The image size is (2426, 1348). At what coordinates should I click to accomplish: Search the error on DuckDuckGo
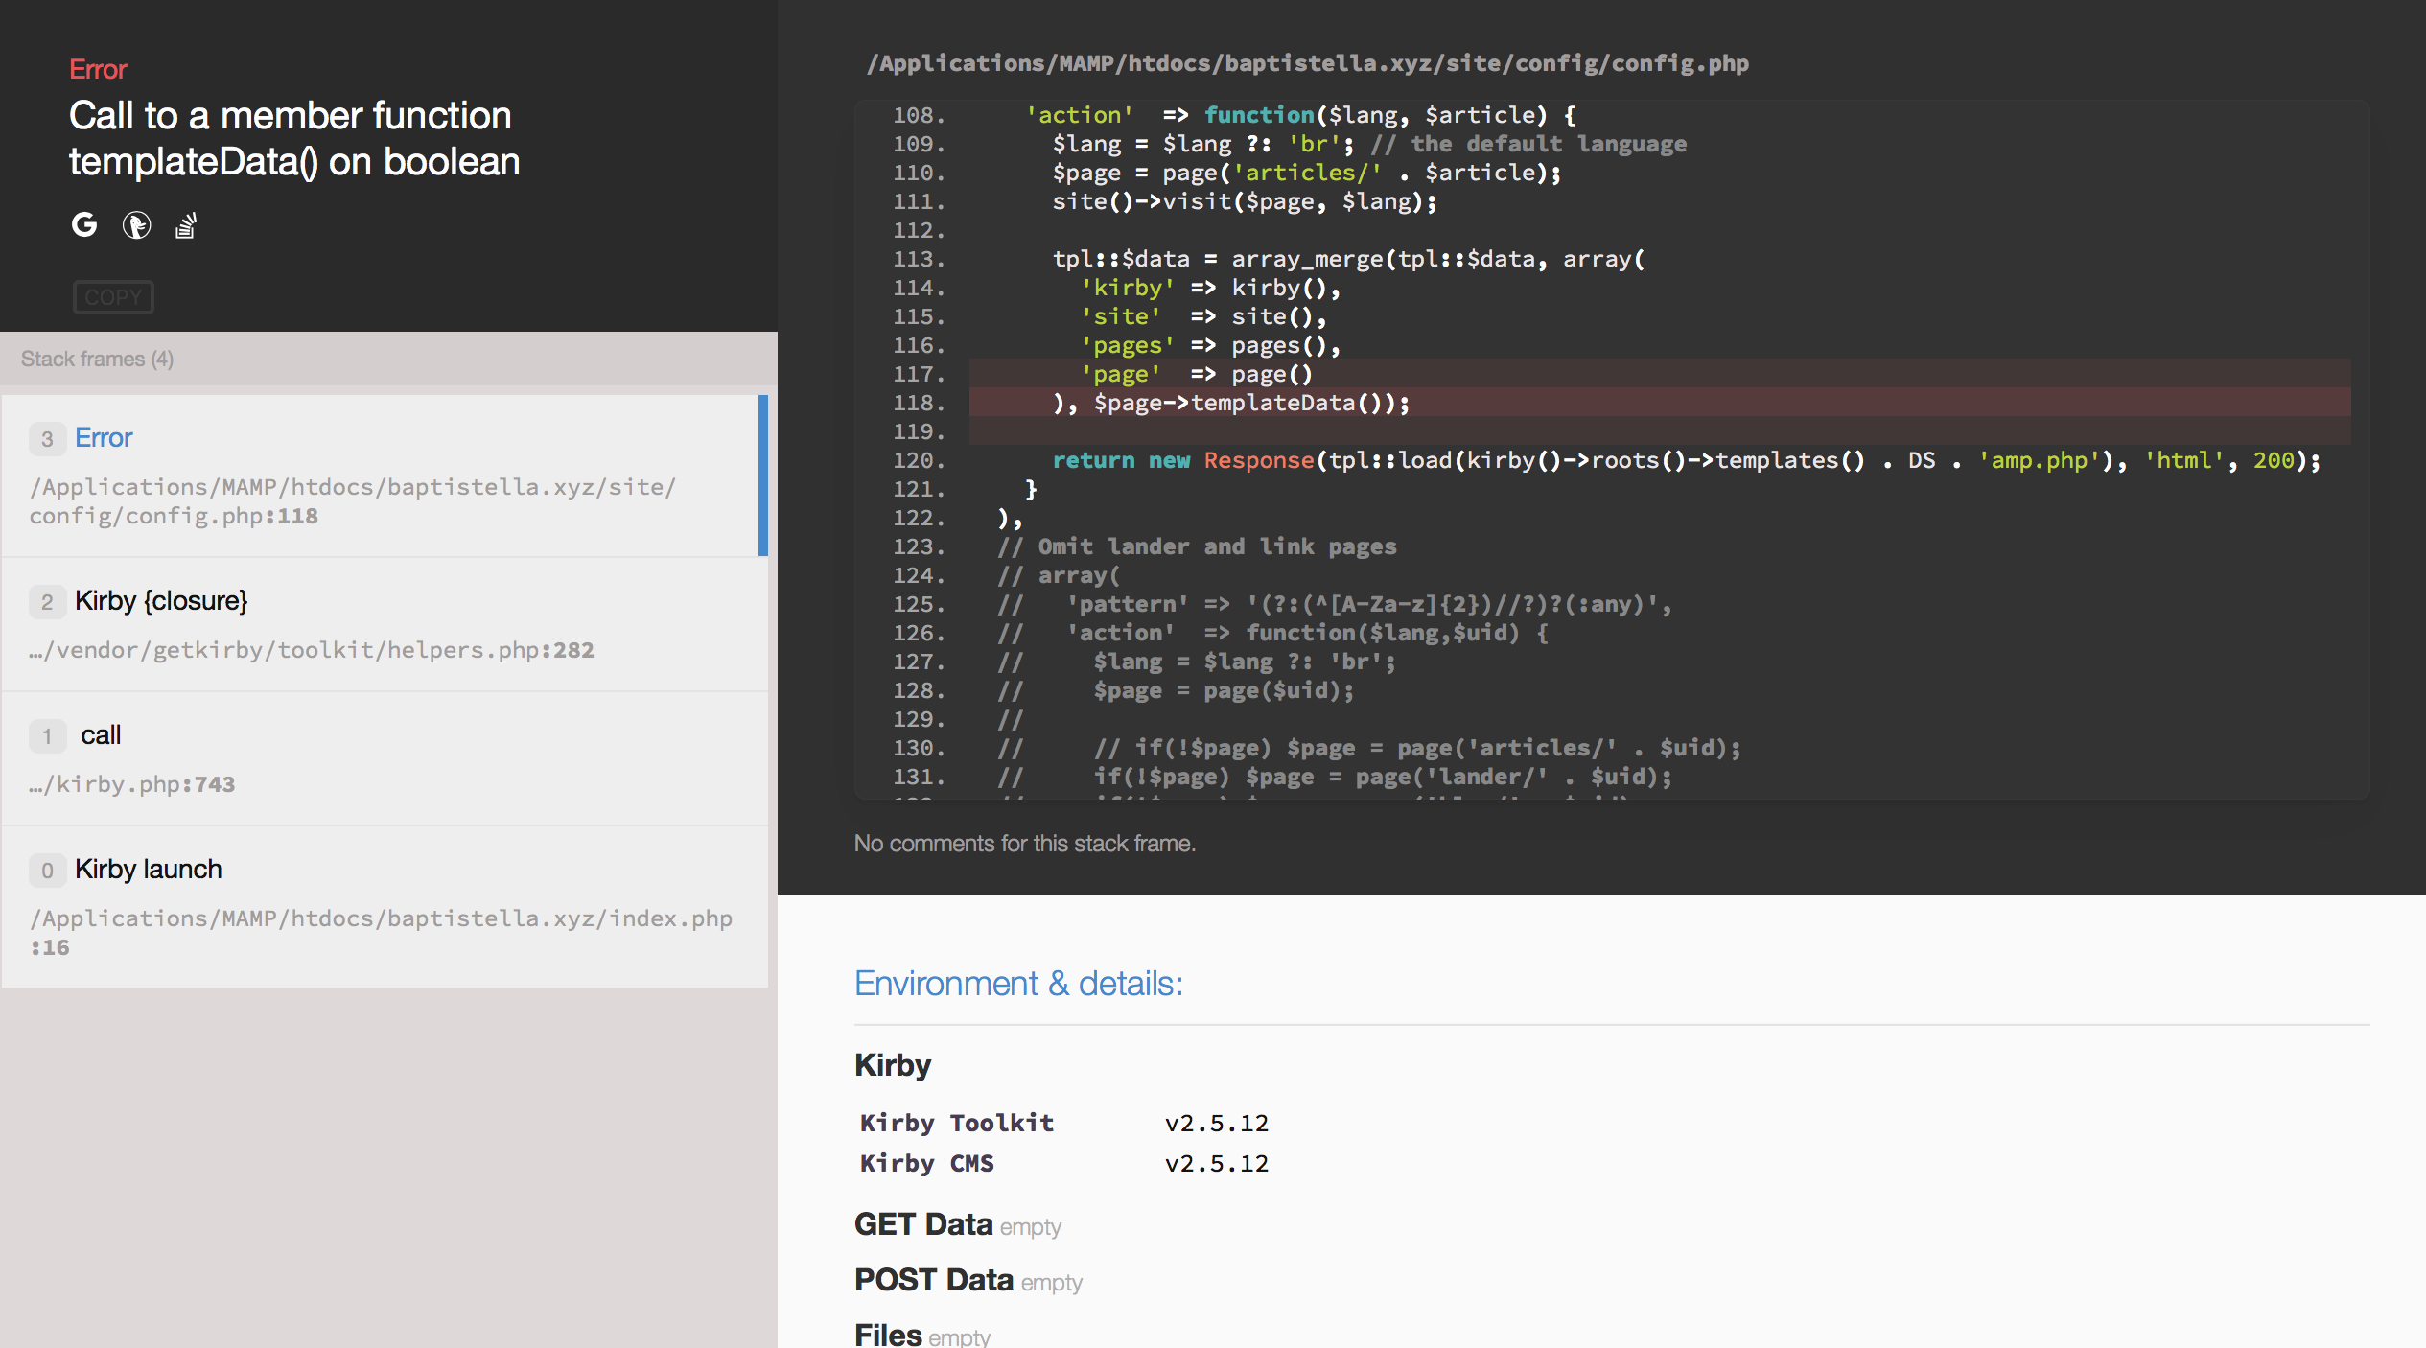point(136,225)
